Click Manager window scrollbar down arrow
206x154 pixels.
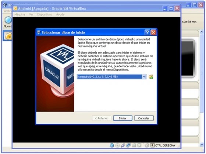tap(202, 145)
